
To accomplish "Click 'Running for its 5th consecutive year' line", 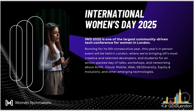I will pyautogui.click(x=129, y=49).
